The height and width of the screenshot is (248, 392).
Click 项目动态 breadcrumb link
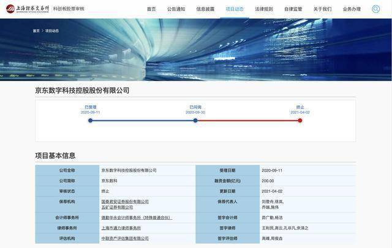click(52, 31)
